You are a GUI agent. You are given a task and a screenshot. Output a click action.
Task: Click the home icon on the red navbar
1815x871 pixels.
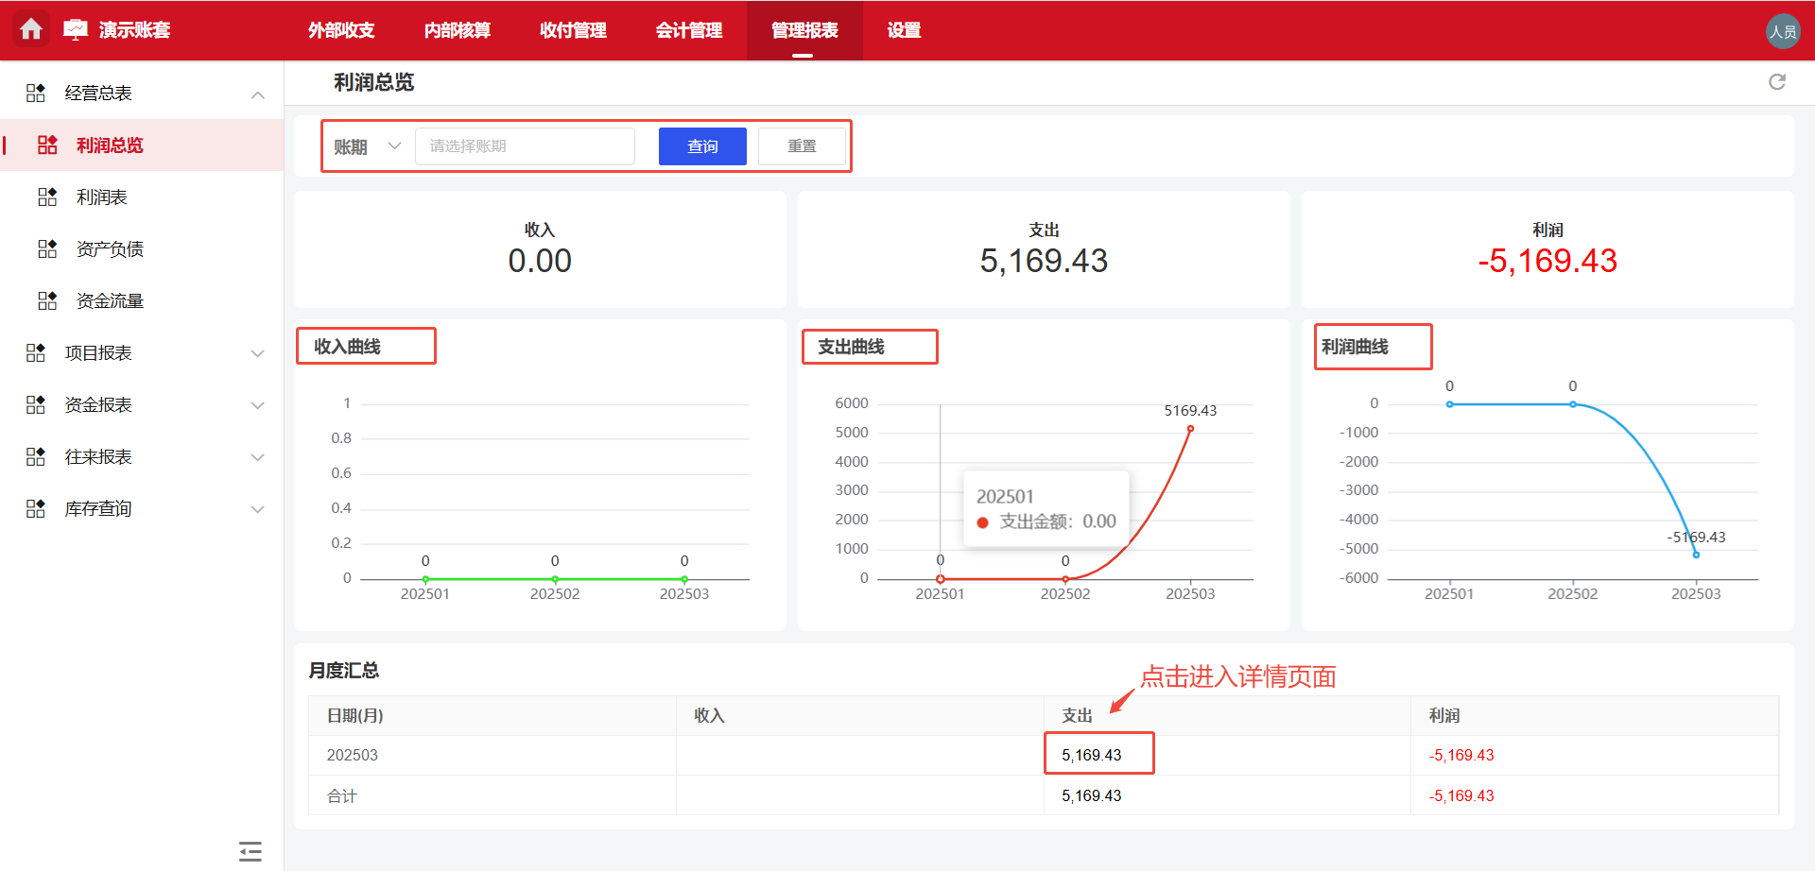[x=31, y=29]
